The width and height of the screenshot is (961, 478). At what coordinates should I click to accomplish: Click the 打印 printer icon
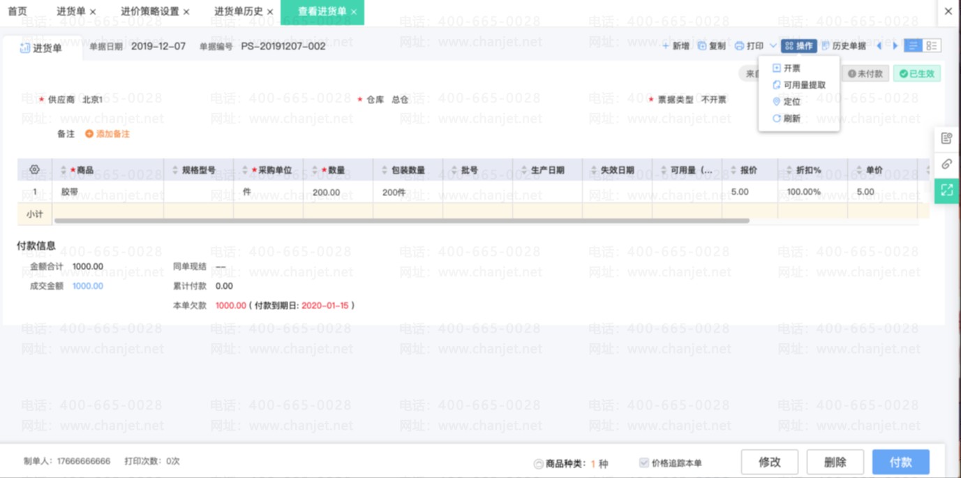pos(739,46)
